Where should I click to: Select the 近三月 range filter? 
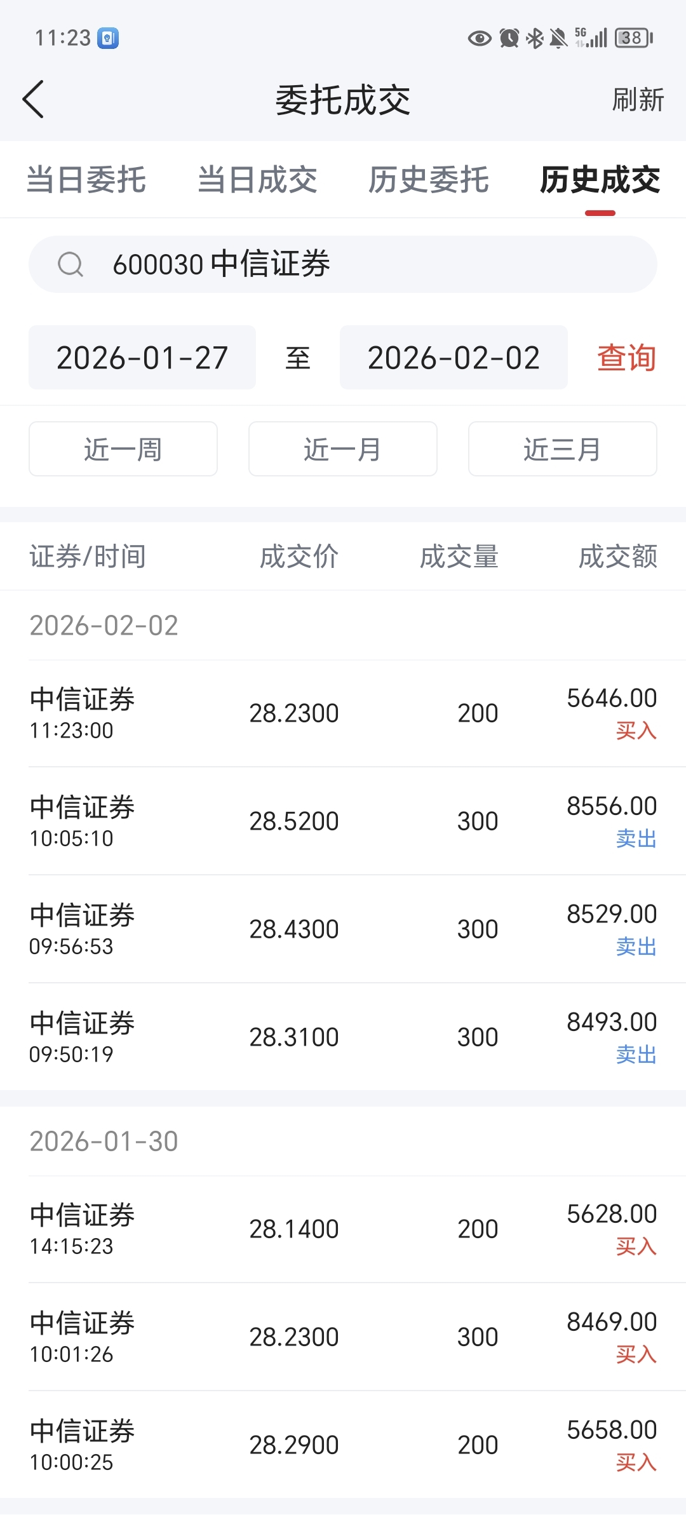tap(563, 449)
